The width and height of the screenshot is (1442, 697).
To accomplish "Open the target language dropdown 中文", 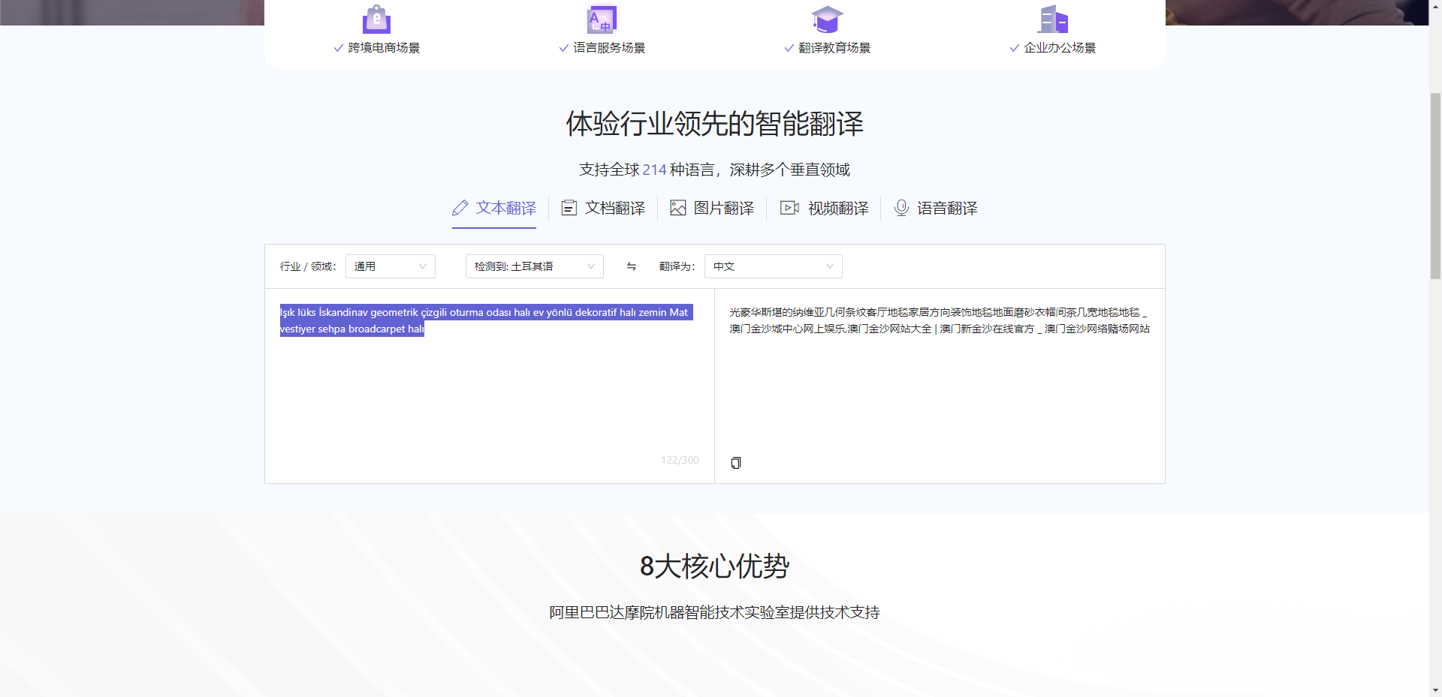I will tap(774, 266).
